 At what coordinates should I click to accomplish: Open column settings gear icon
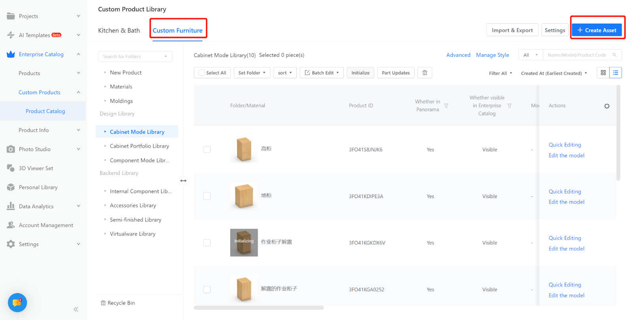tap(606, 106)
